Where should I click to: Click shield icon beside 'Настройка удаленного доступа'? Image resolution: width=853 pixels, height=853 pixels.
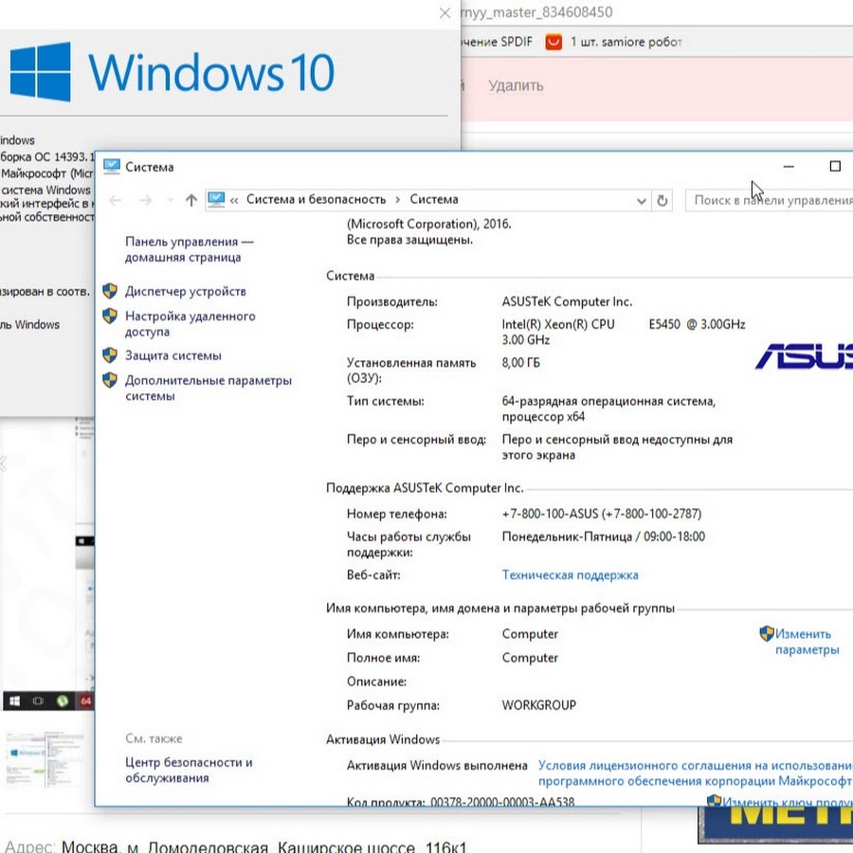pos(110,316)
